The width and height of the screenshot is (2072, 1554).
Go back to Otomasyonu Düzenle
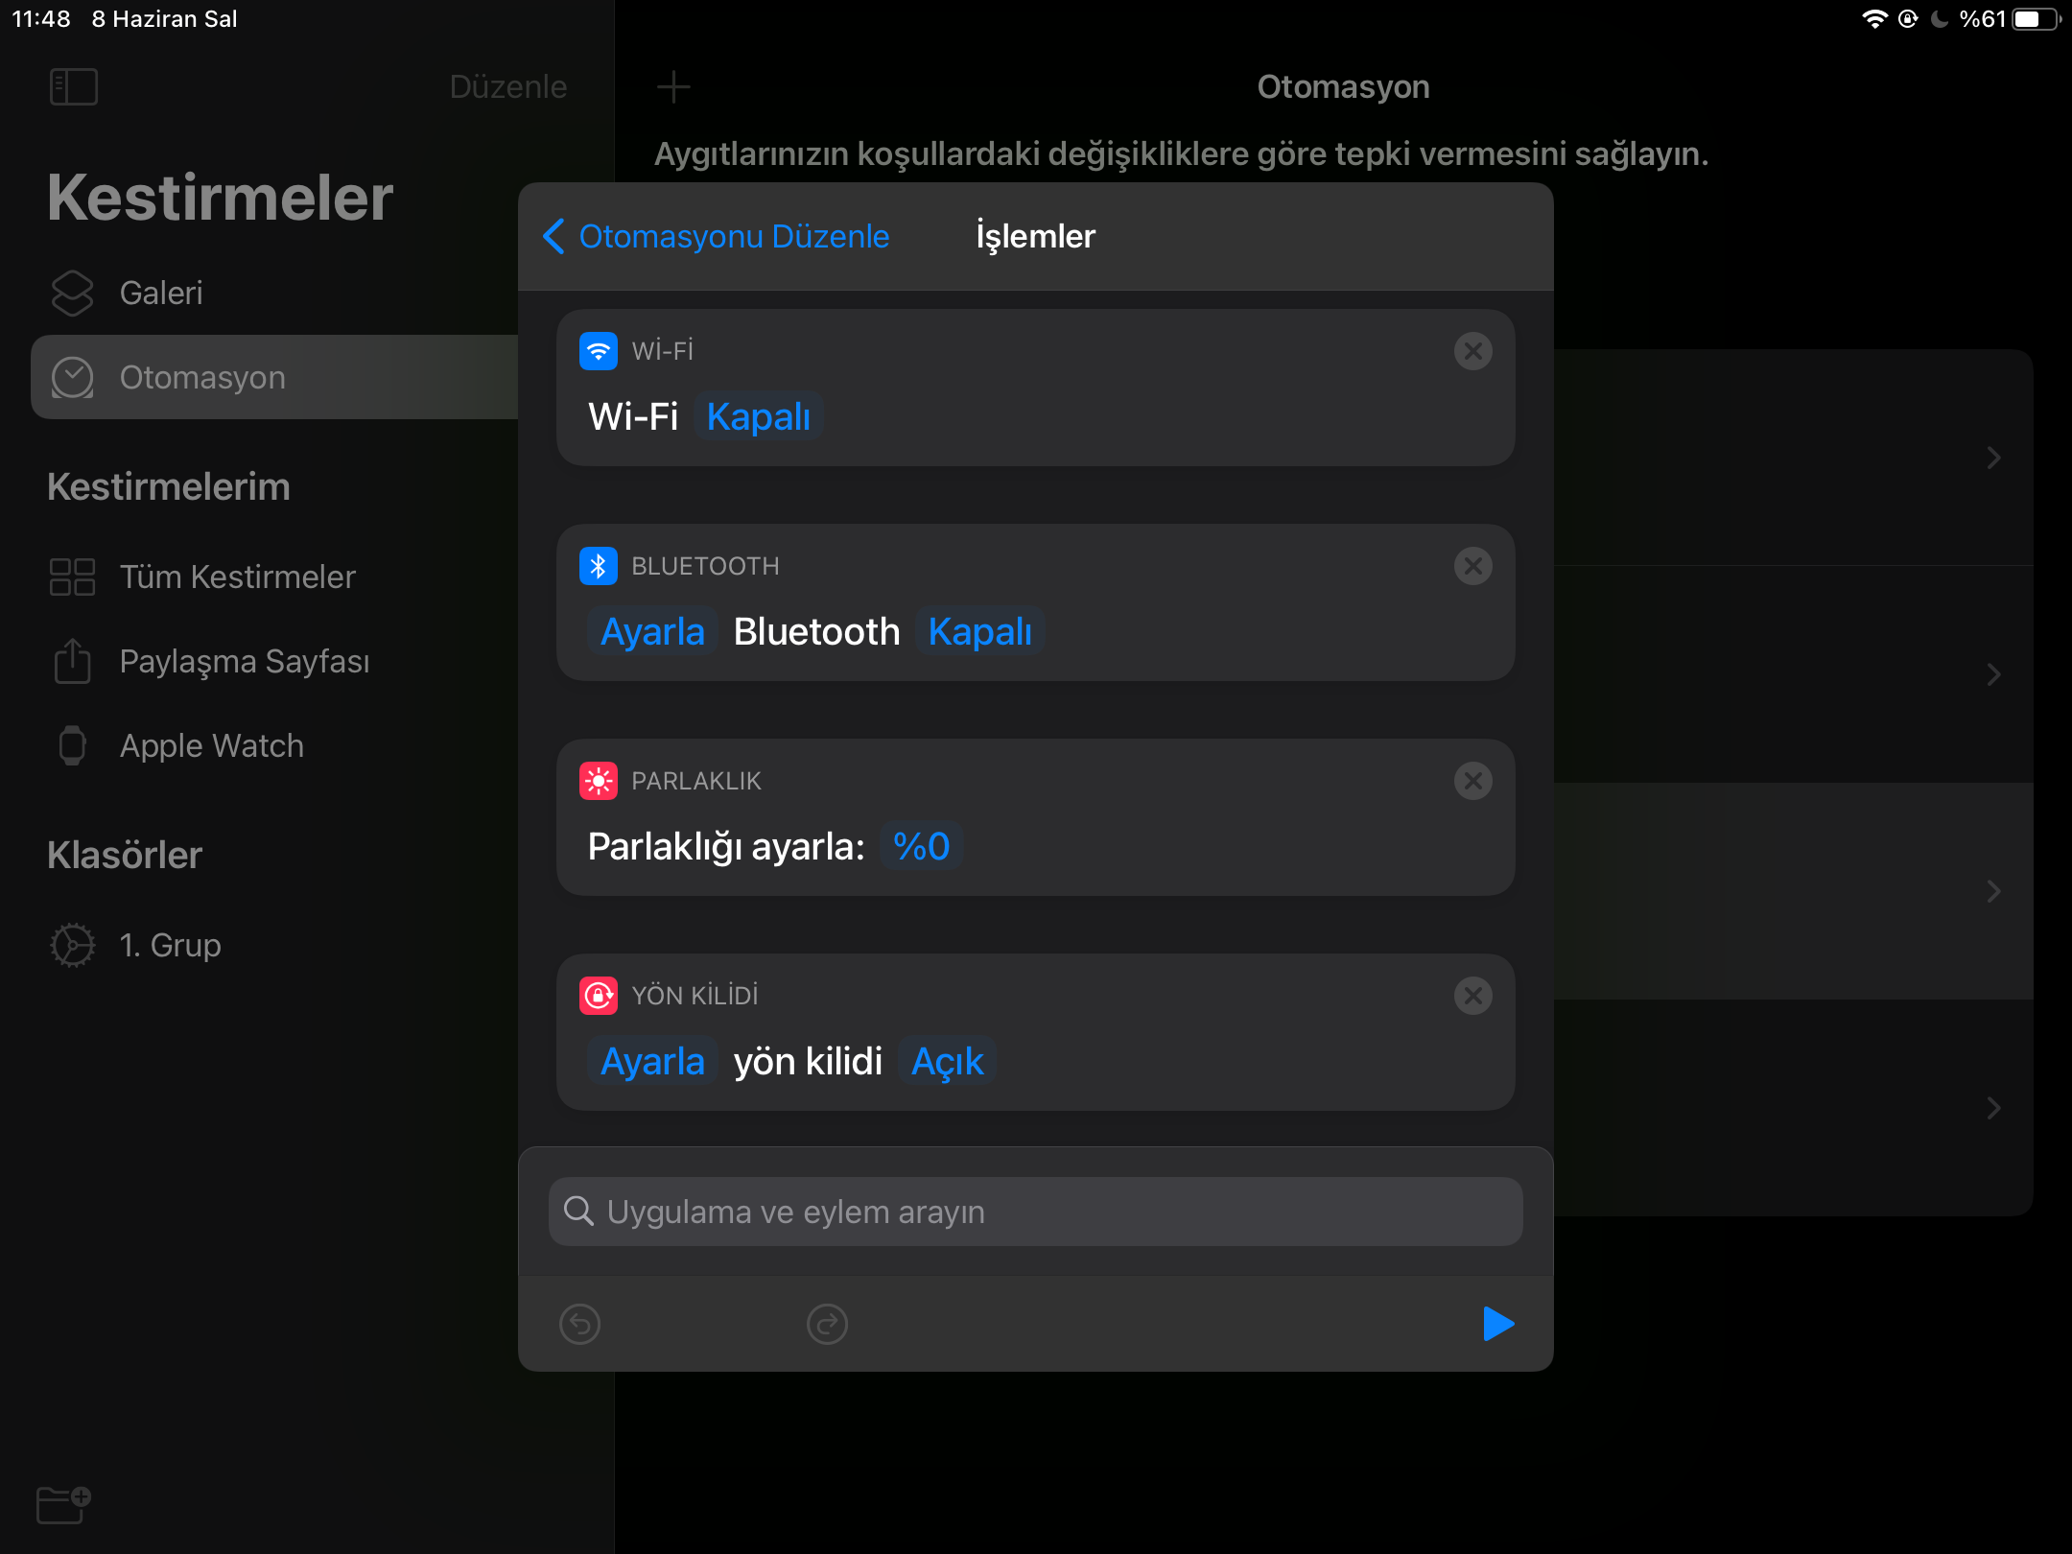(716, 236)
